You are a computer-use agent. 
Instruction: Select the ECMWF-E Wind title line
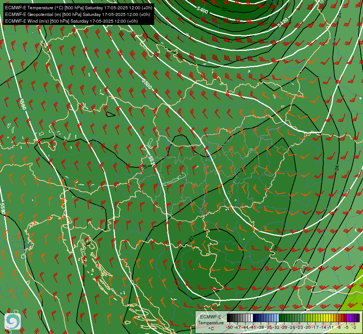(72, 21)
